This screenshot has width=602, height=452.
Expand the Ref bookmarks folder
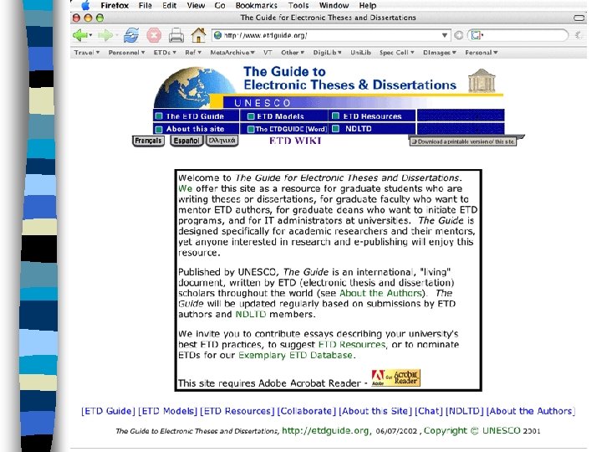point(193,52)
